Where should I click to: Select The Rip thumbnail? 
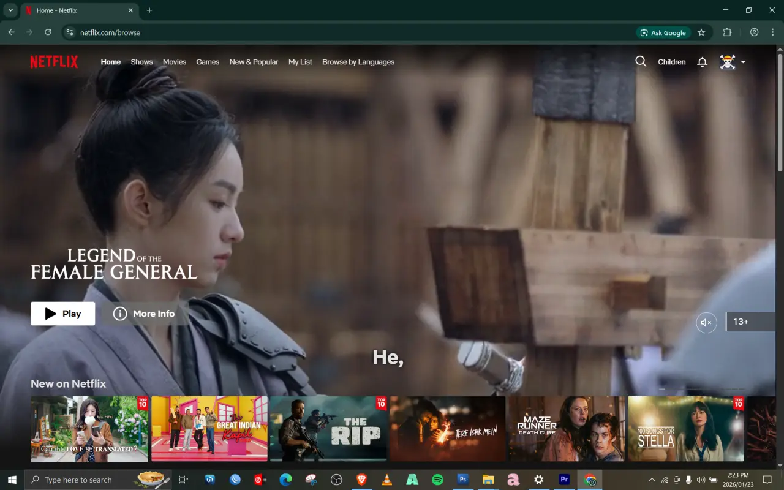click(329, 429)
